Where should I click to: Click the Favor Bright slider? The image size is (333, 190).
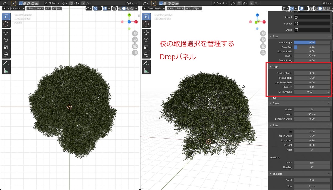312,43
